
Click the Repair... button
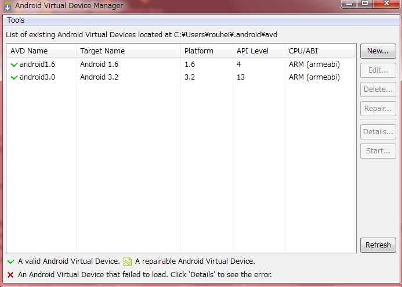point(378,109)
